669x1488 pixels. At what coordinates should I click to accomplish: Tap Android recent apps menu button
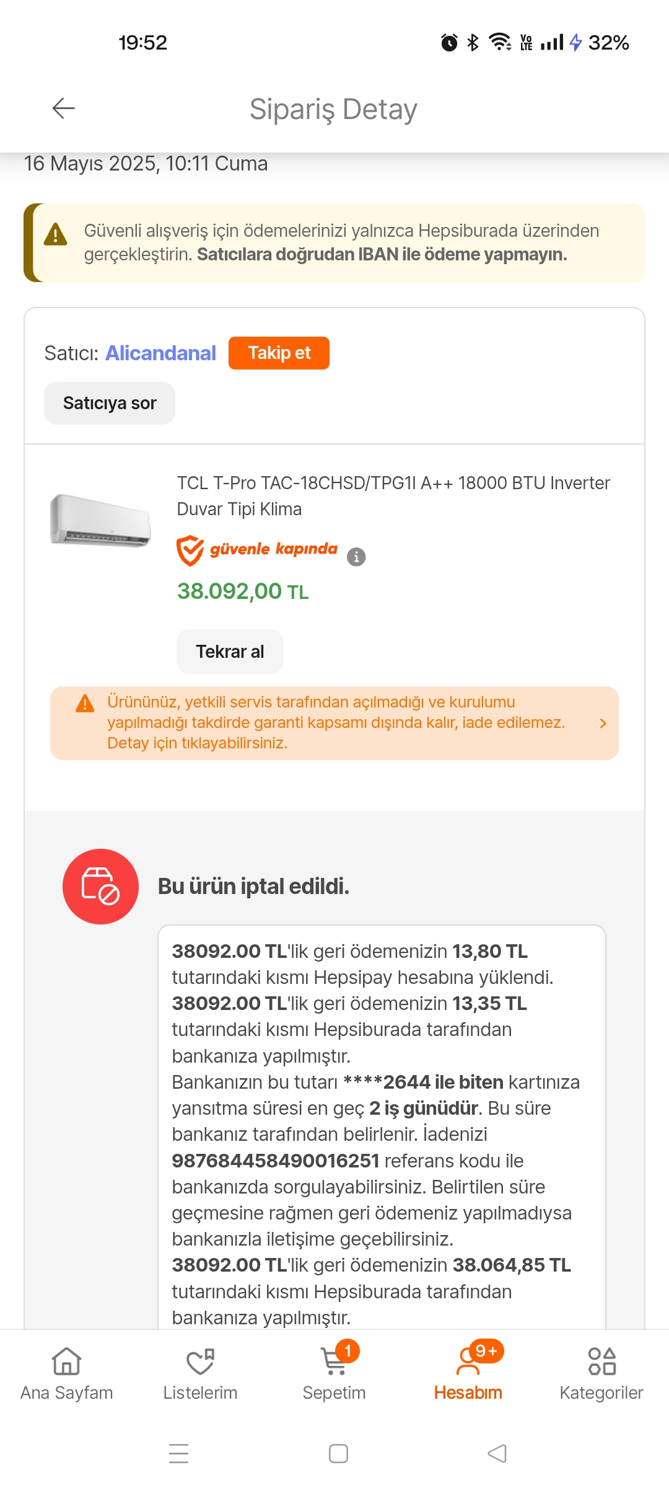[x=179, y=1453]
